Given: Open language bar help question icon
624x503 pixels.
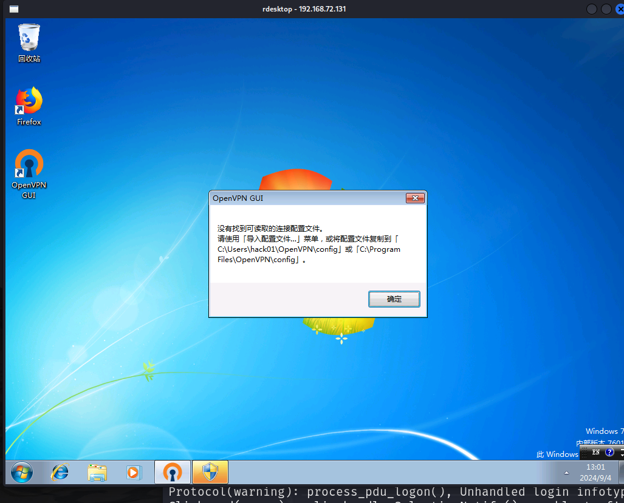Looking at the screenshot, I should [609, 452].
